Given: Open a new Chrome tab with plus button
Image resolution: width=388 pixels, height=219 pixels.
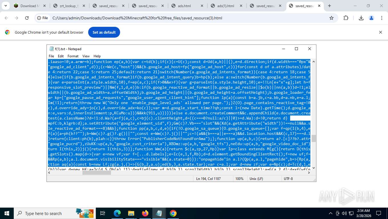Looking at the screenshot, I should coord(330,6).
